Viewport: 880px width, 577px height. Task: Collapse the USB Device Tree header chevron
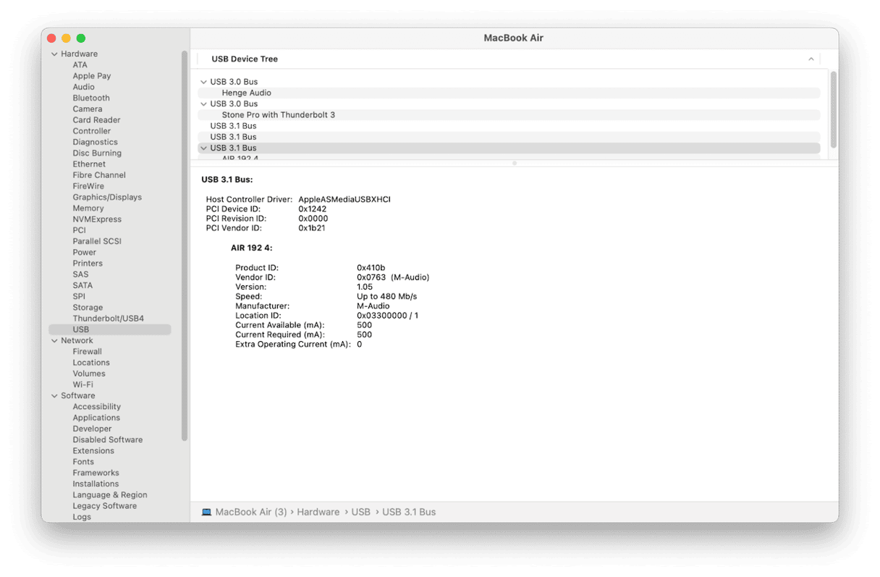[x=811, y=59]
